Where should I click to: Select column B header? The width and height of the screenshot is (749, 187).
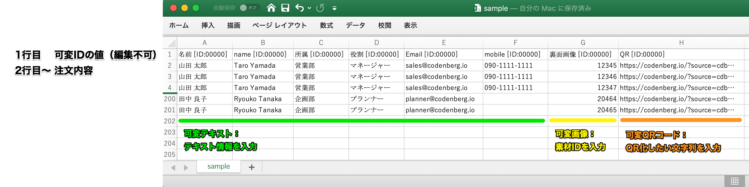coord(263,43)
